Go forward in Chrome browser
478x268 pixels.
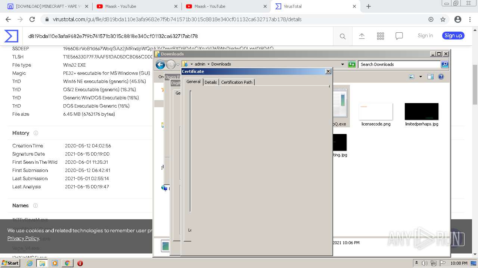[20, 19]
